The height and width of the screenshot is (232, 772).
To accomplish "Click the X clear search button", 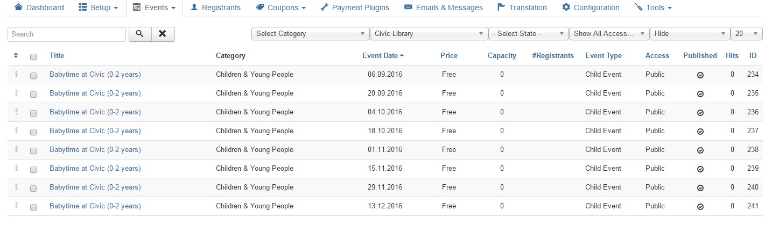I will pyautogui.click(x=163, y=34).
